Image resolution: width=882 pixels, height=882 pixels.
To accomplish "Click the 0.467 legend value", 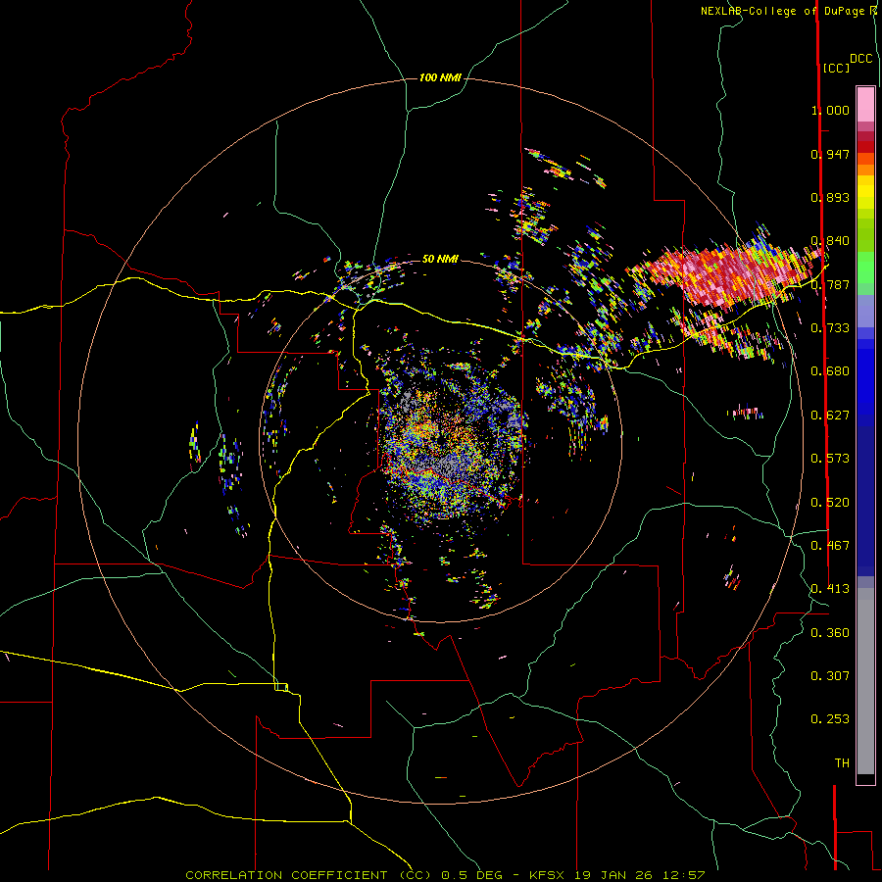I will click(x=830, y=546).
